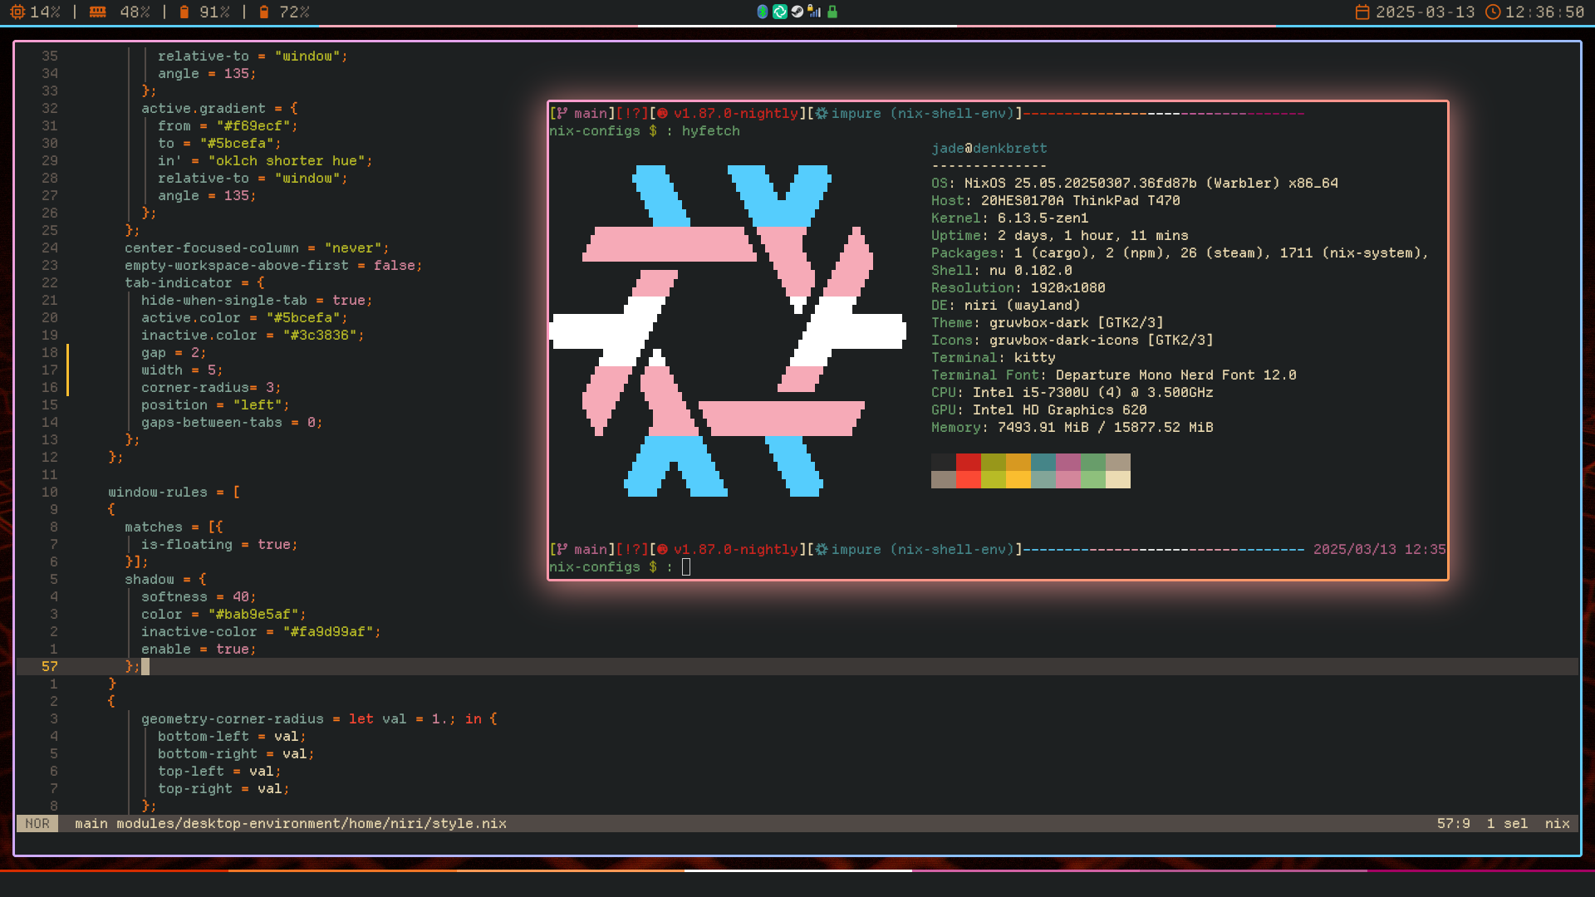The image size is (1595, 897).
Task: Click the cursor position 57:9 in status line
Action: [1454, 823]
